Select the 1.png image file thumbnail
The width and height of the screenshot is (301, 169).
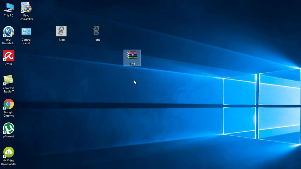tap(97, 31)
